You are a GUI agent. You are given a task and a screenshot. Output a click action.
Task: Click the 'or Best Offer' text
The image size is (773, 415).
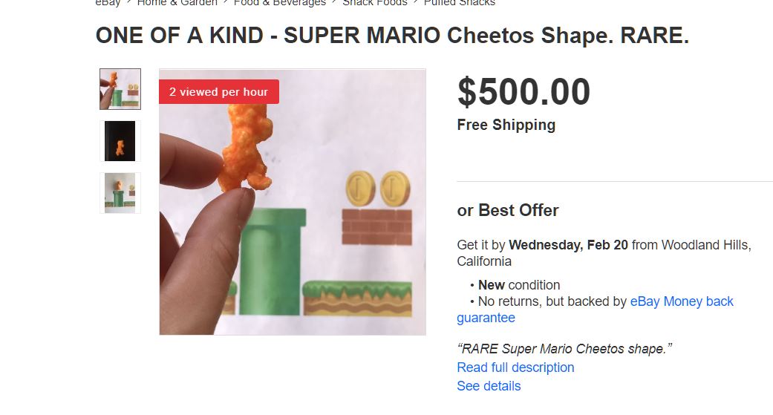point(508,210)
